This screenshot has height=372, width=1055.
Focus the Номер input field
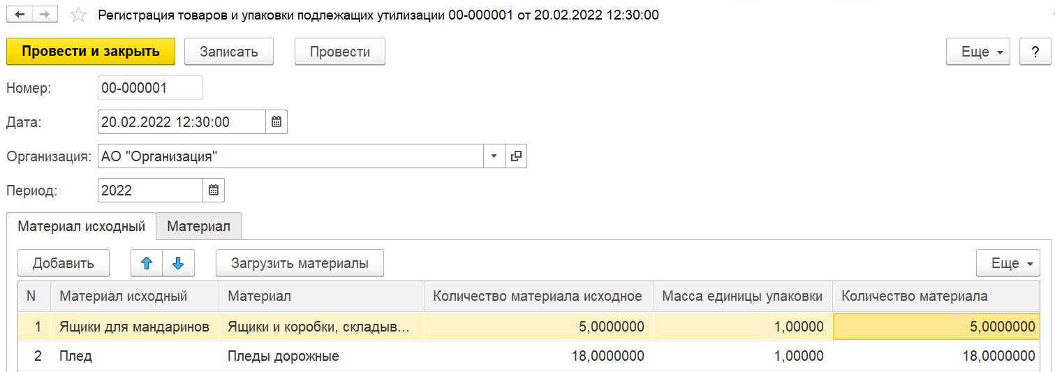[x=150, y=87]
